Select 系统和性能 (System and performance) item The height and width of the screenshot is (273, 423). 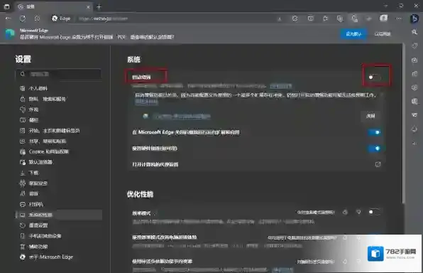coord(58,215)
